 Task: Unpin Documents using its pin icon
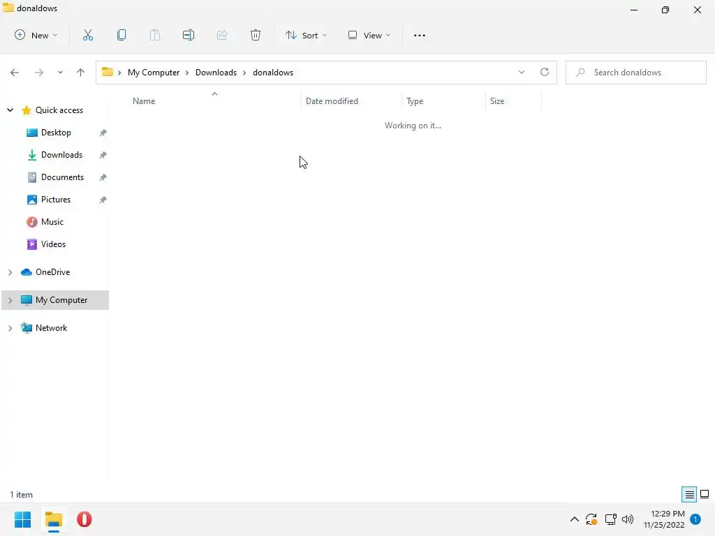tap(103, 177)
